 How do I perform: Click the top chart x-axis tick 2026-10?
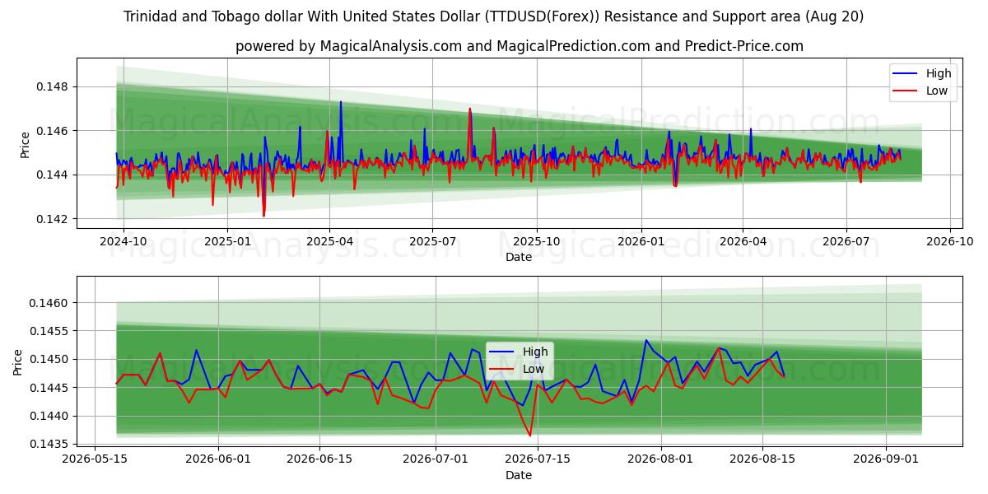tap(950, 241)
